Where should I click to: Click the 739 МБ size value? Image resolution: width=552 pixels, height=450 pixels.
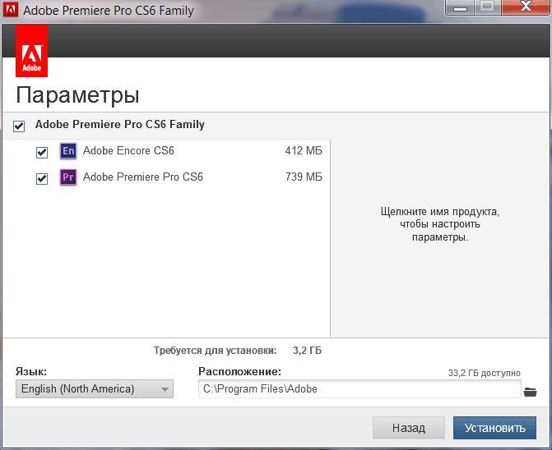pyautogui.click(x=304, y=177)
